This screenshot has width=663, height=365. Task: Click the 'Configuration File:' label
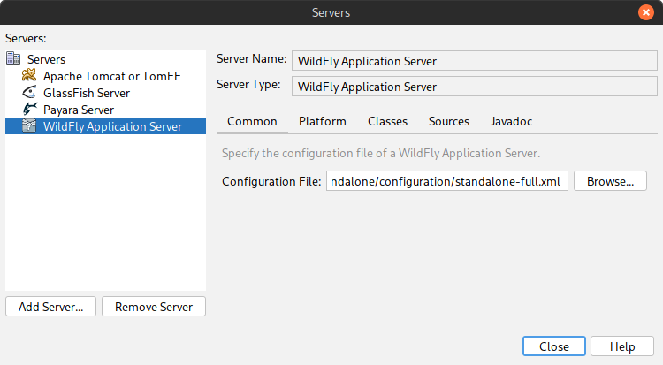271,181
